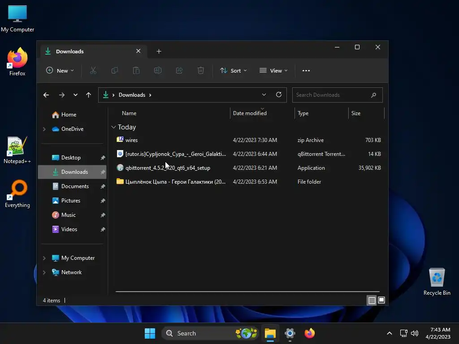Select the Downloads tab

click(x=92, y=51)
